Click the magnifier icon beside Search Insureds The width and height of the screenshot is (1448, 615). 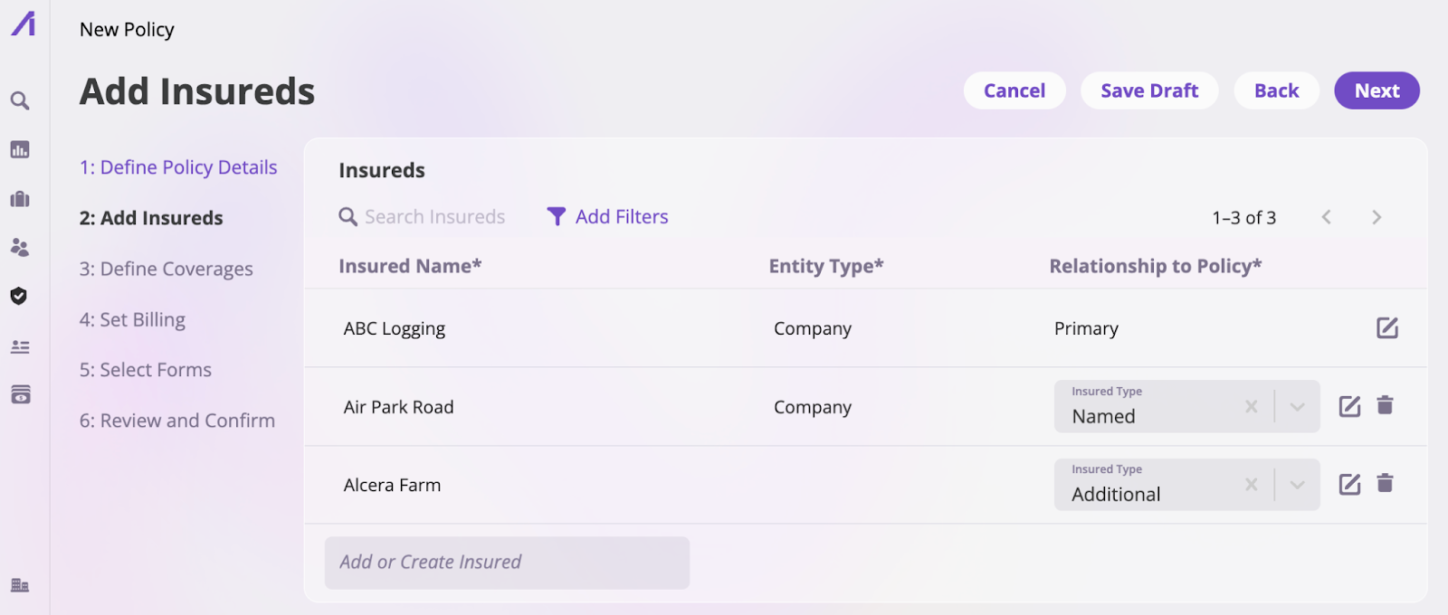coord(348,217)
